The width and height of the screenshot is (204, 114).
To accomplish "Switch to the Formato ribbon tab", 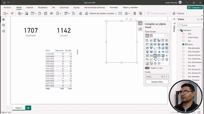I will tap(114, 8).
